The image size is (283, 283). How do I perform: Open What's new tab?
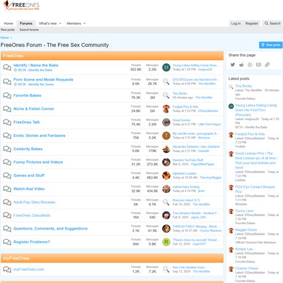coord(48,23)
